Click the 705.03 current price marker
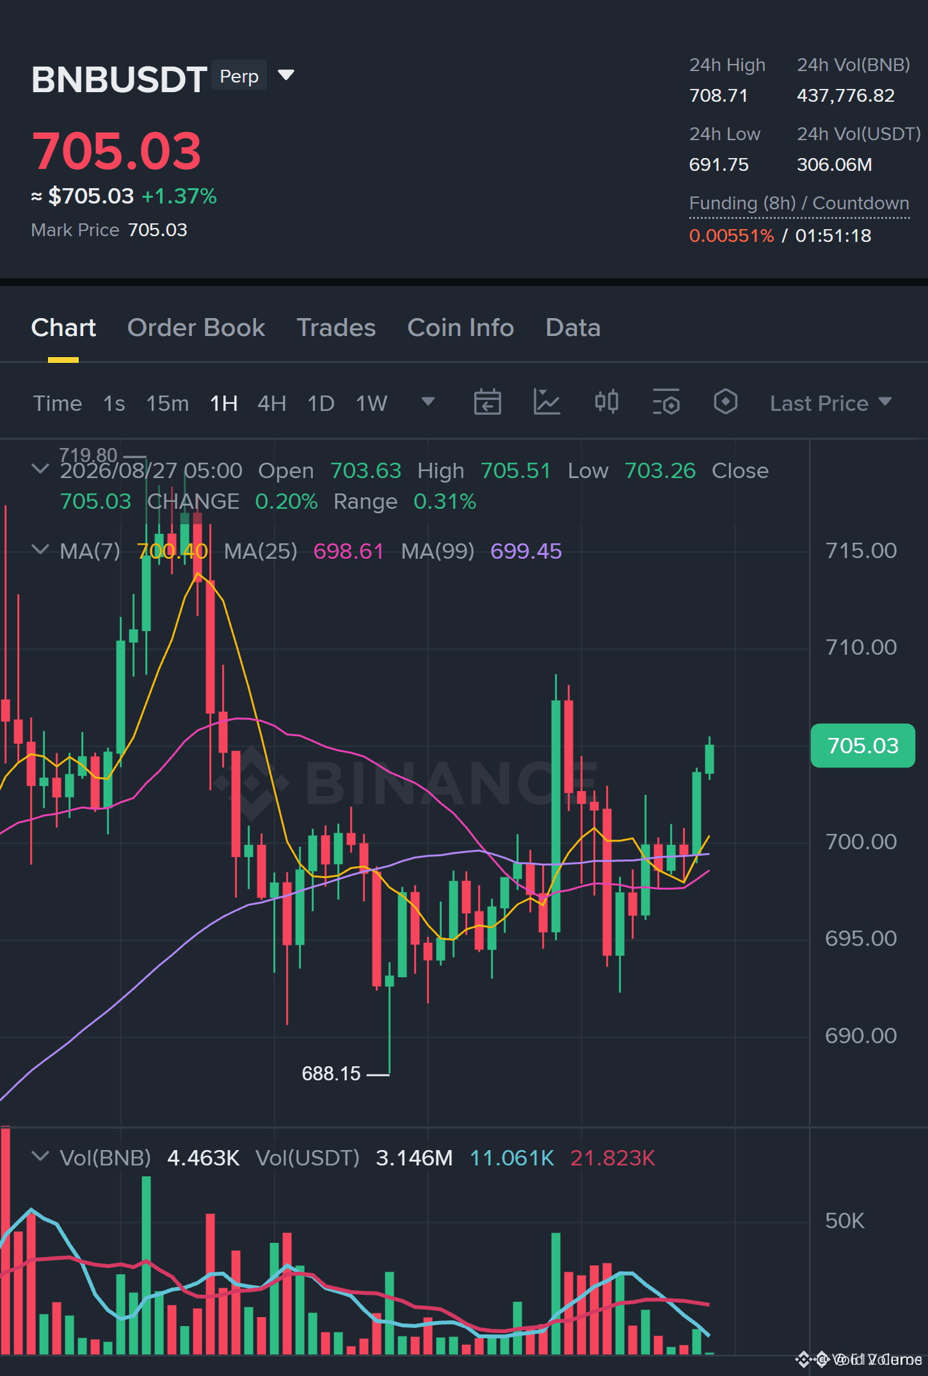Image resolution: width=928 pixels, height=1376 pixels. click(x=863, y=746)
